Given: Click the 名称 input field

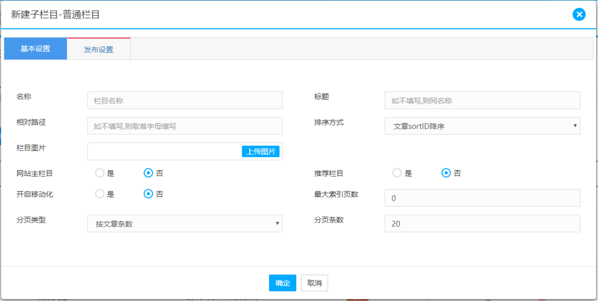Looking at the screenshot, I should [185, 100].
